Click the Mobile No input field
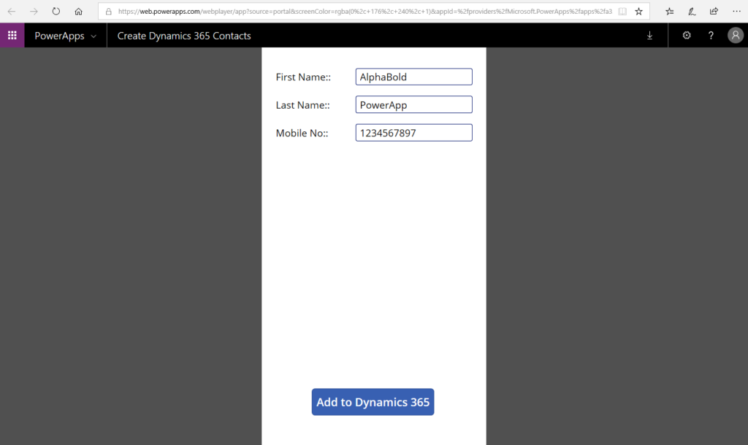 coord(413,133)
